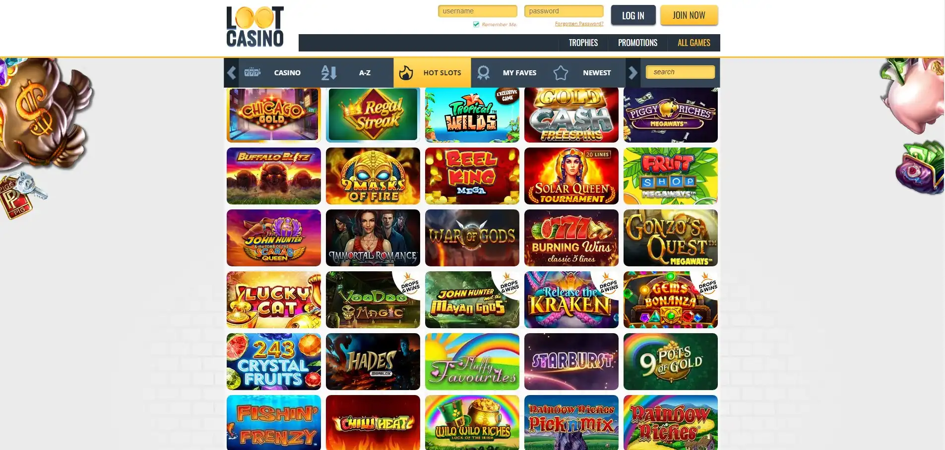The width and height of the screenshot is (945, 450).
Task: Click the Loot Casino logo
Action: point(255,27)
